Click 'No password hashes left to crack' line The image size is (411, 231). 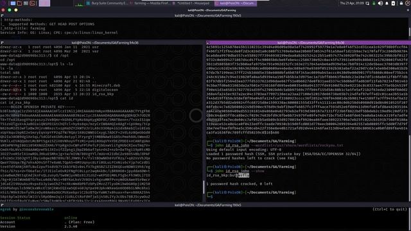tap(251, 158)
